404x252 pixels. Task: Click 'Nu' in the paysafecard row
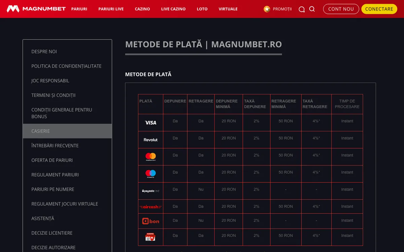click(x=201, y=190)
